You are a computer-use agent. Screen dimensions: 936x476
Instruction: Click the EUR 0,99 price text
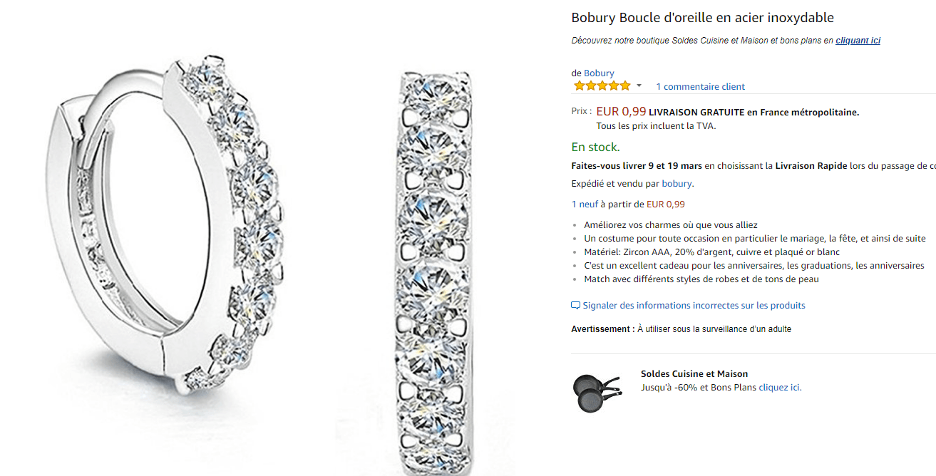pos(619,110)
